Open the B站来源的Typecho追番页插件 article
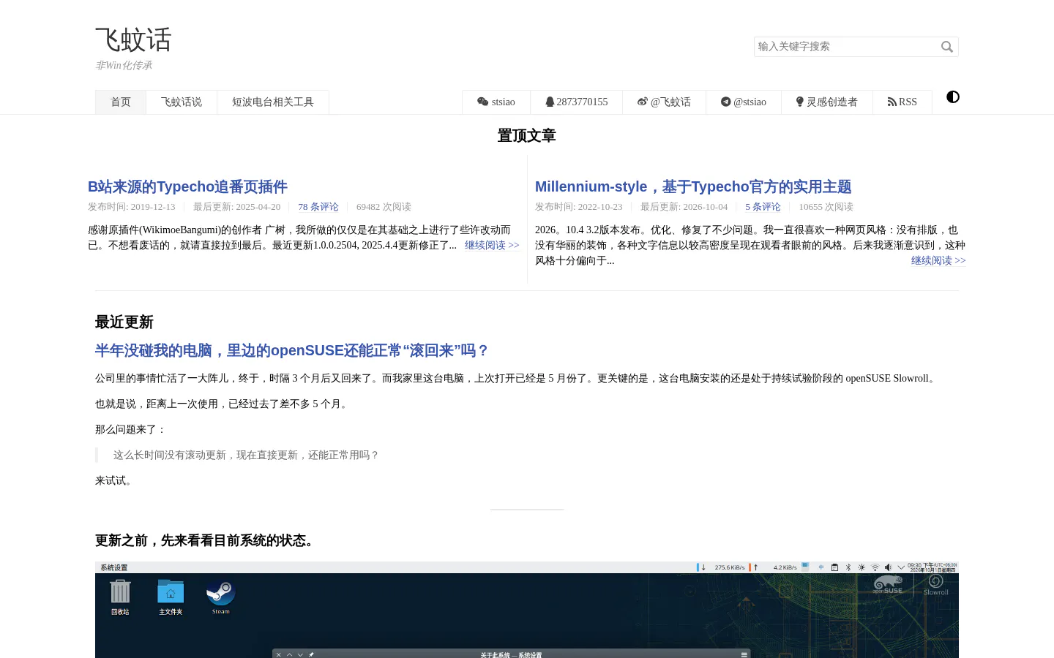1054x658 pixels. click(x=187, y=186)
